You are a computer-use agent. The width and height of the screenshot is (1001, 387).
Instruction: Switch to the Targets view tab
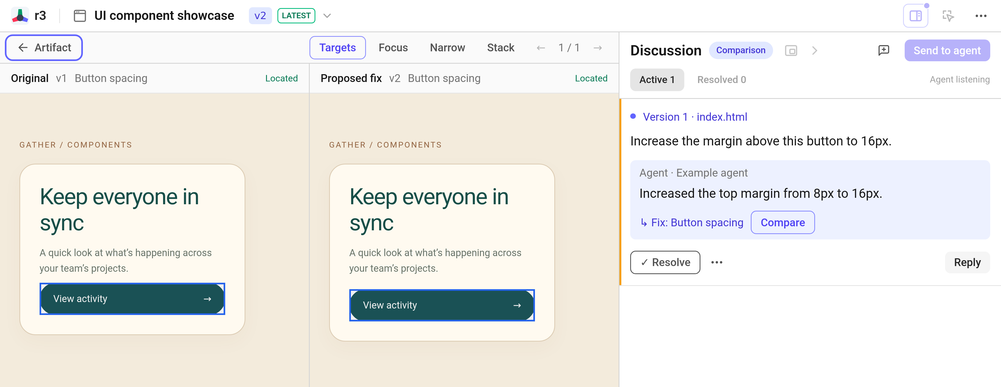[x=337, y=48]
